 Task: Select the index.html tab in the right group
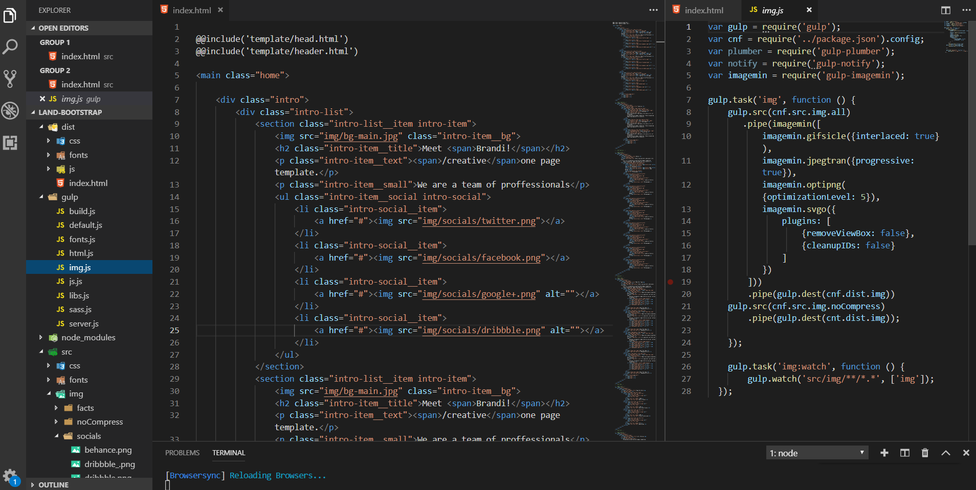pyautogui.click(x=703, y=10)
